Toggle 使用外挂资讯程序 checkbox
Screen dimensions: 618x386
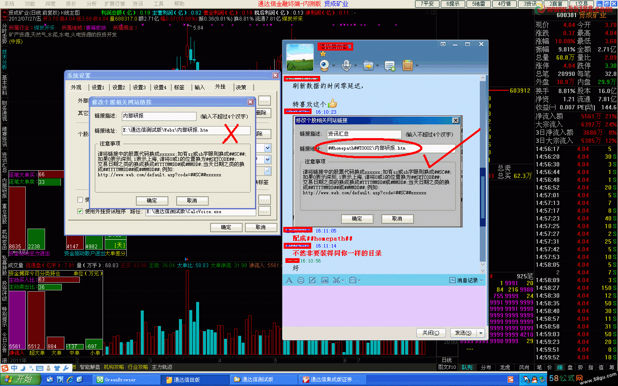[80, 211]
